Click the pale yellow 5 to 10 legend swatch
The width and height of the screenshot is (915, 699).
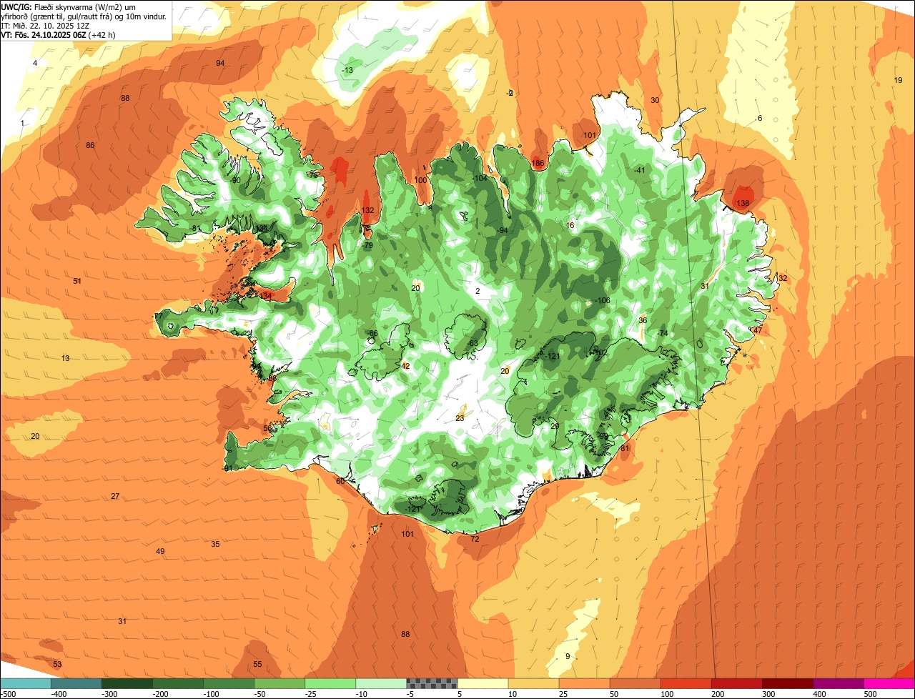(x=483, y=683)
